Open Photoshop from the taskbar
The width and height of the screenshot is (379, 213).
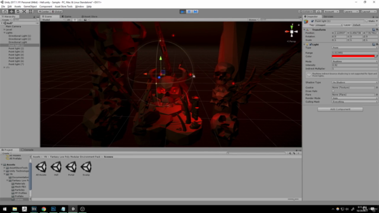point(53,209)
